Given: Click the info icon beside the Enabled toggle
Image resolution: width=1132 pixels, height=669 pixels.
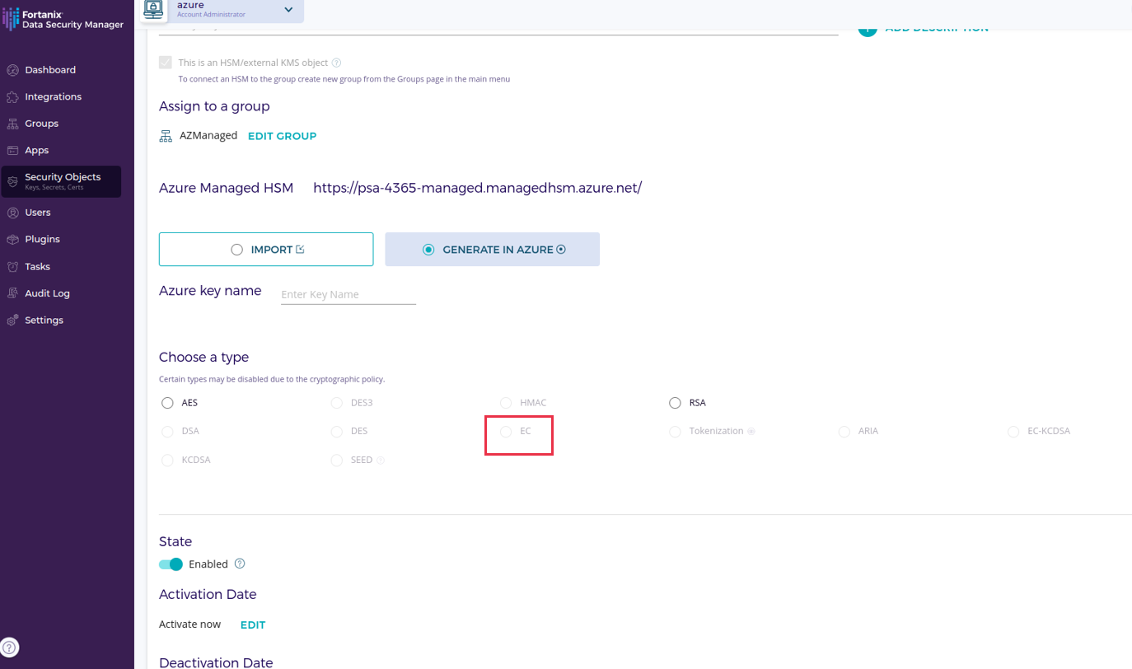Looking at the screenshot, I should pos(240,564).
